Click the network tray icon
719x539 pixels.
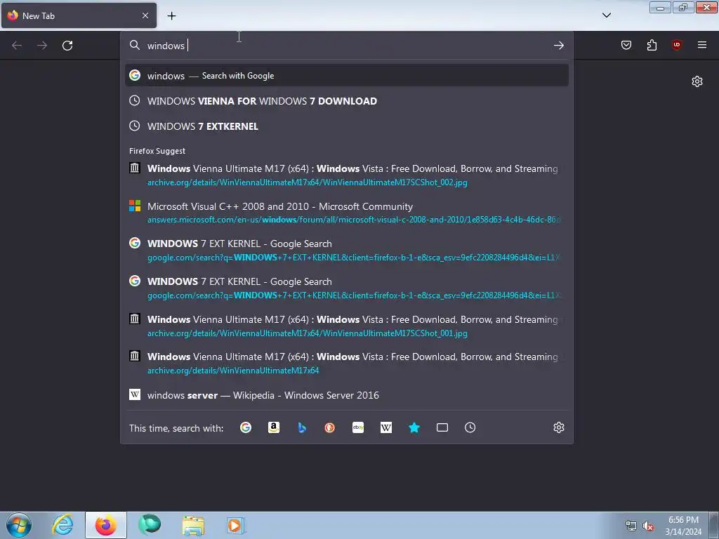click(631, 526)
